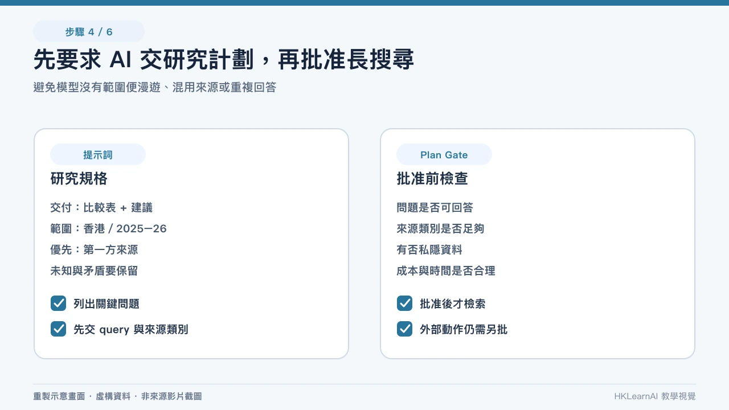Toggle the 外部動作仍需另批 checkbox
729x410 pixels.
[405, 329]
